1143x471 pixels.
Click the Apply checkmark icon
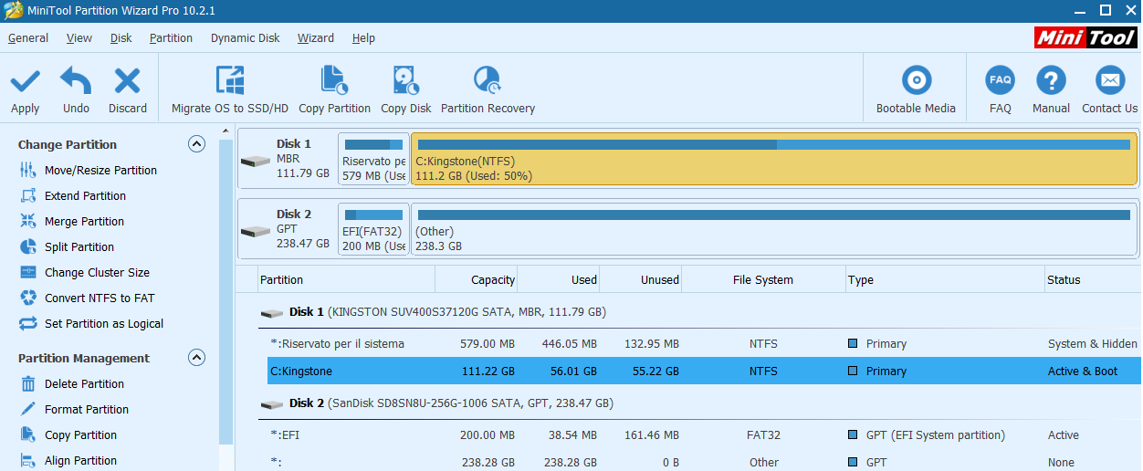[x=25, y=81]
